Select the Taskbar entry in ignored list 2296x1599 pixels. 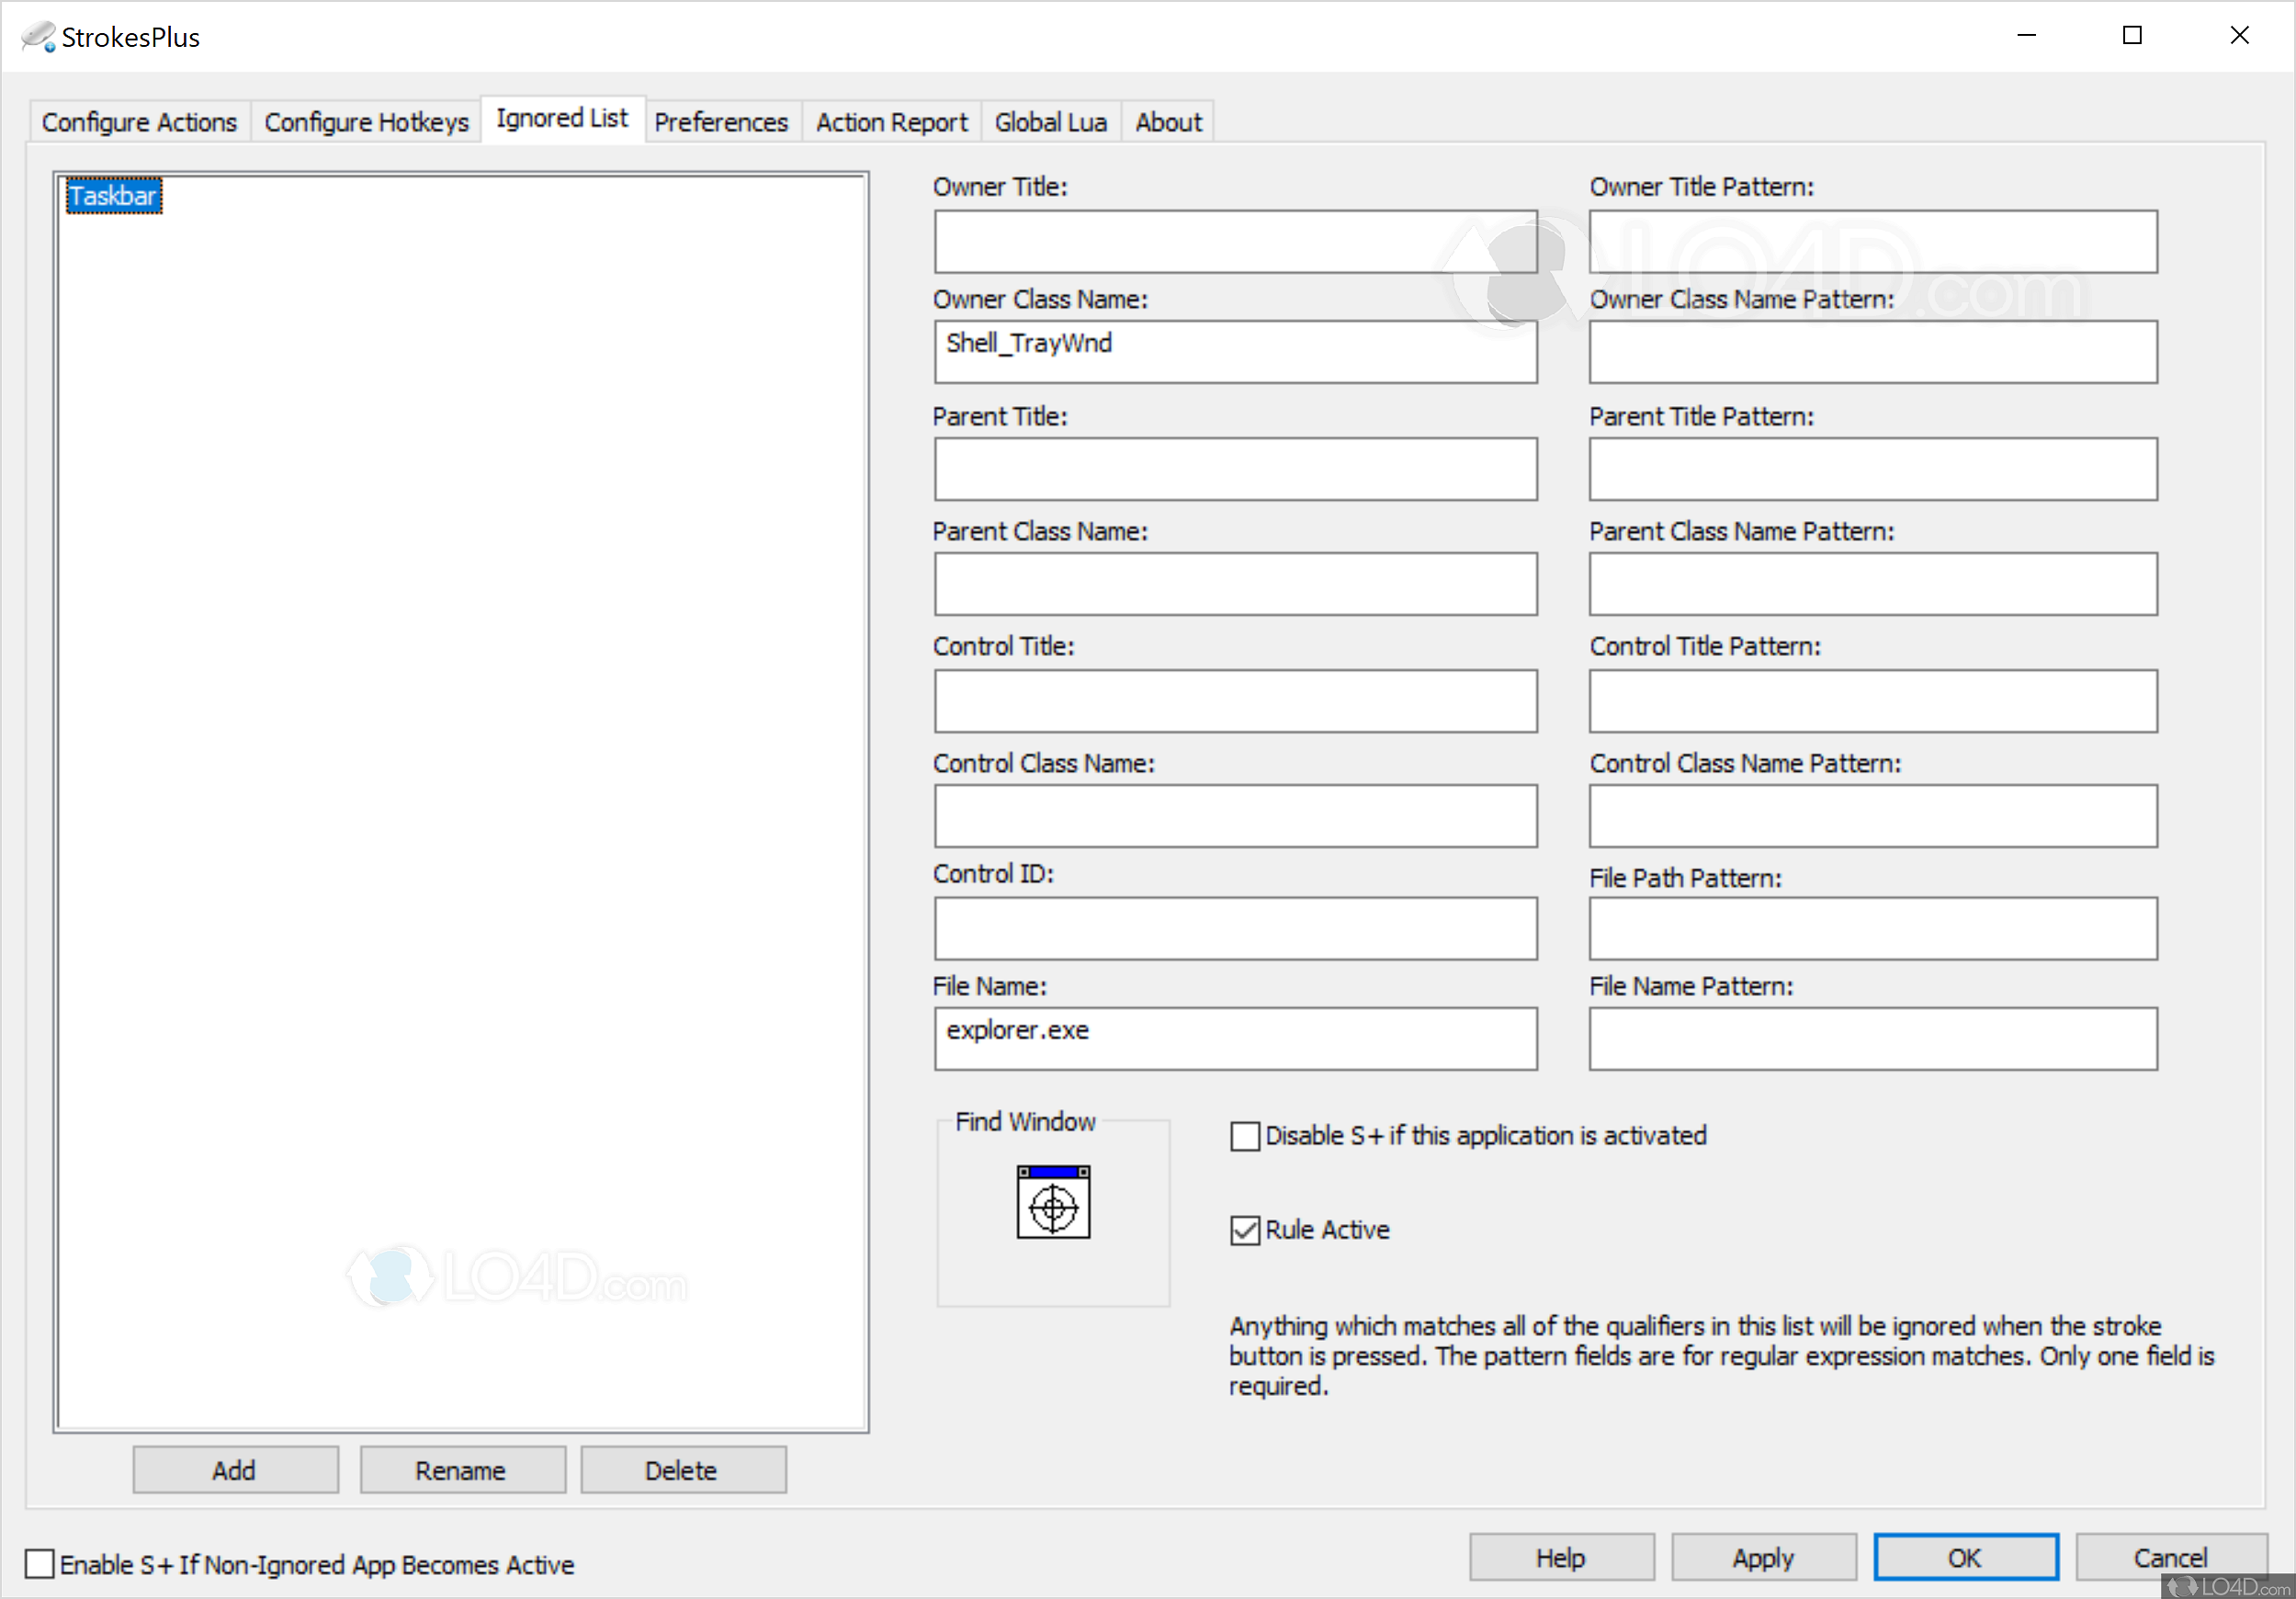(x=112, y=195)
